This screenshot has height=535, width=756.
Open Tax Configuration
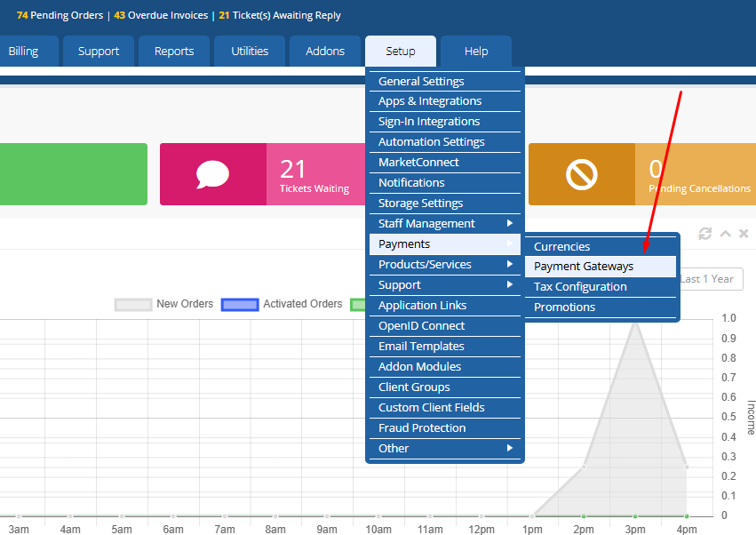coord(601,287)
